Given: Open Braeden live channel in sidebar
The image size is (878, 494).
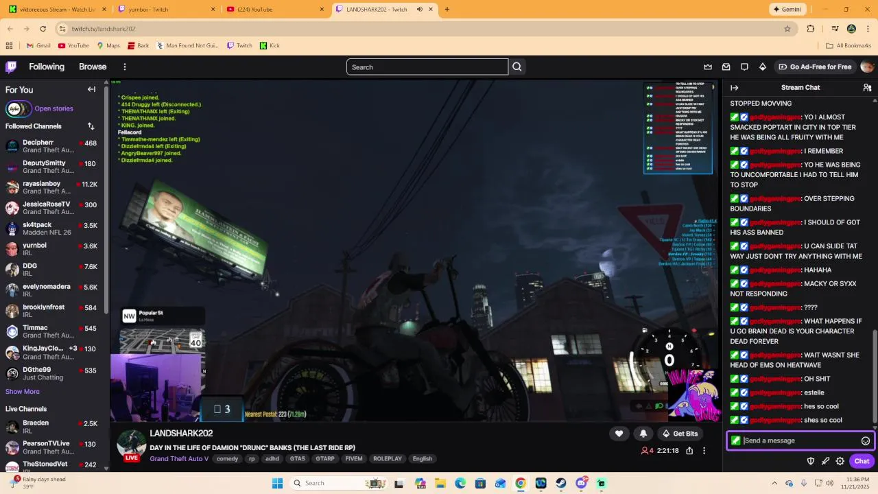Looking at the screenshot, I should point(54,427).
